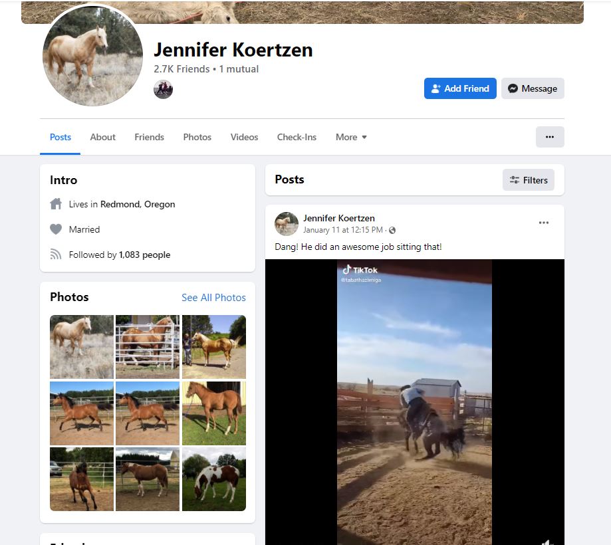Viewport: 611px width, 545px height.
Task: Open the Friends tab
Action: tap(149, 137)
